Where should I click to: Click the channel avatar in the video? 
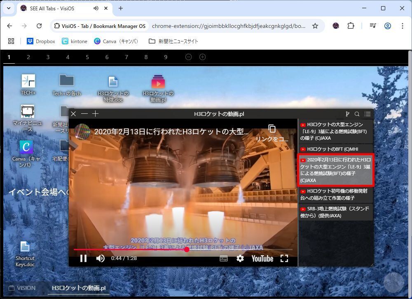82,131
